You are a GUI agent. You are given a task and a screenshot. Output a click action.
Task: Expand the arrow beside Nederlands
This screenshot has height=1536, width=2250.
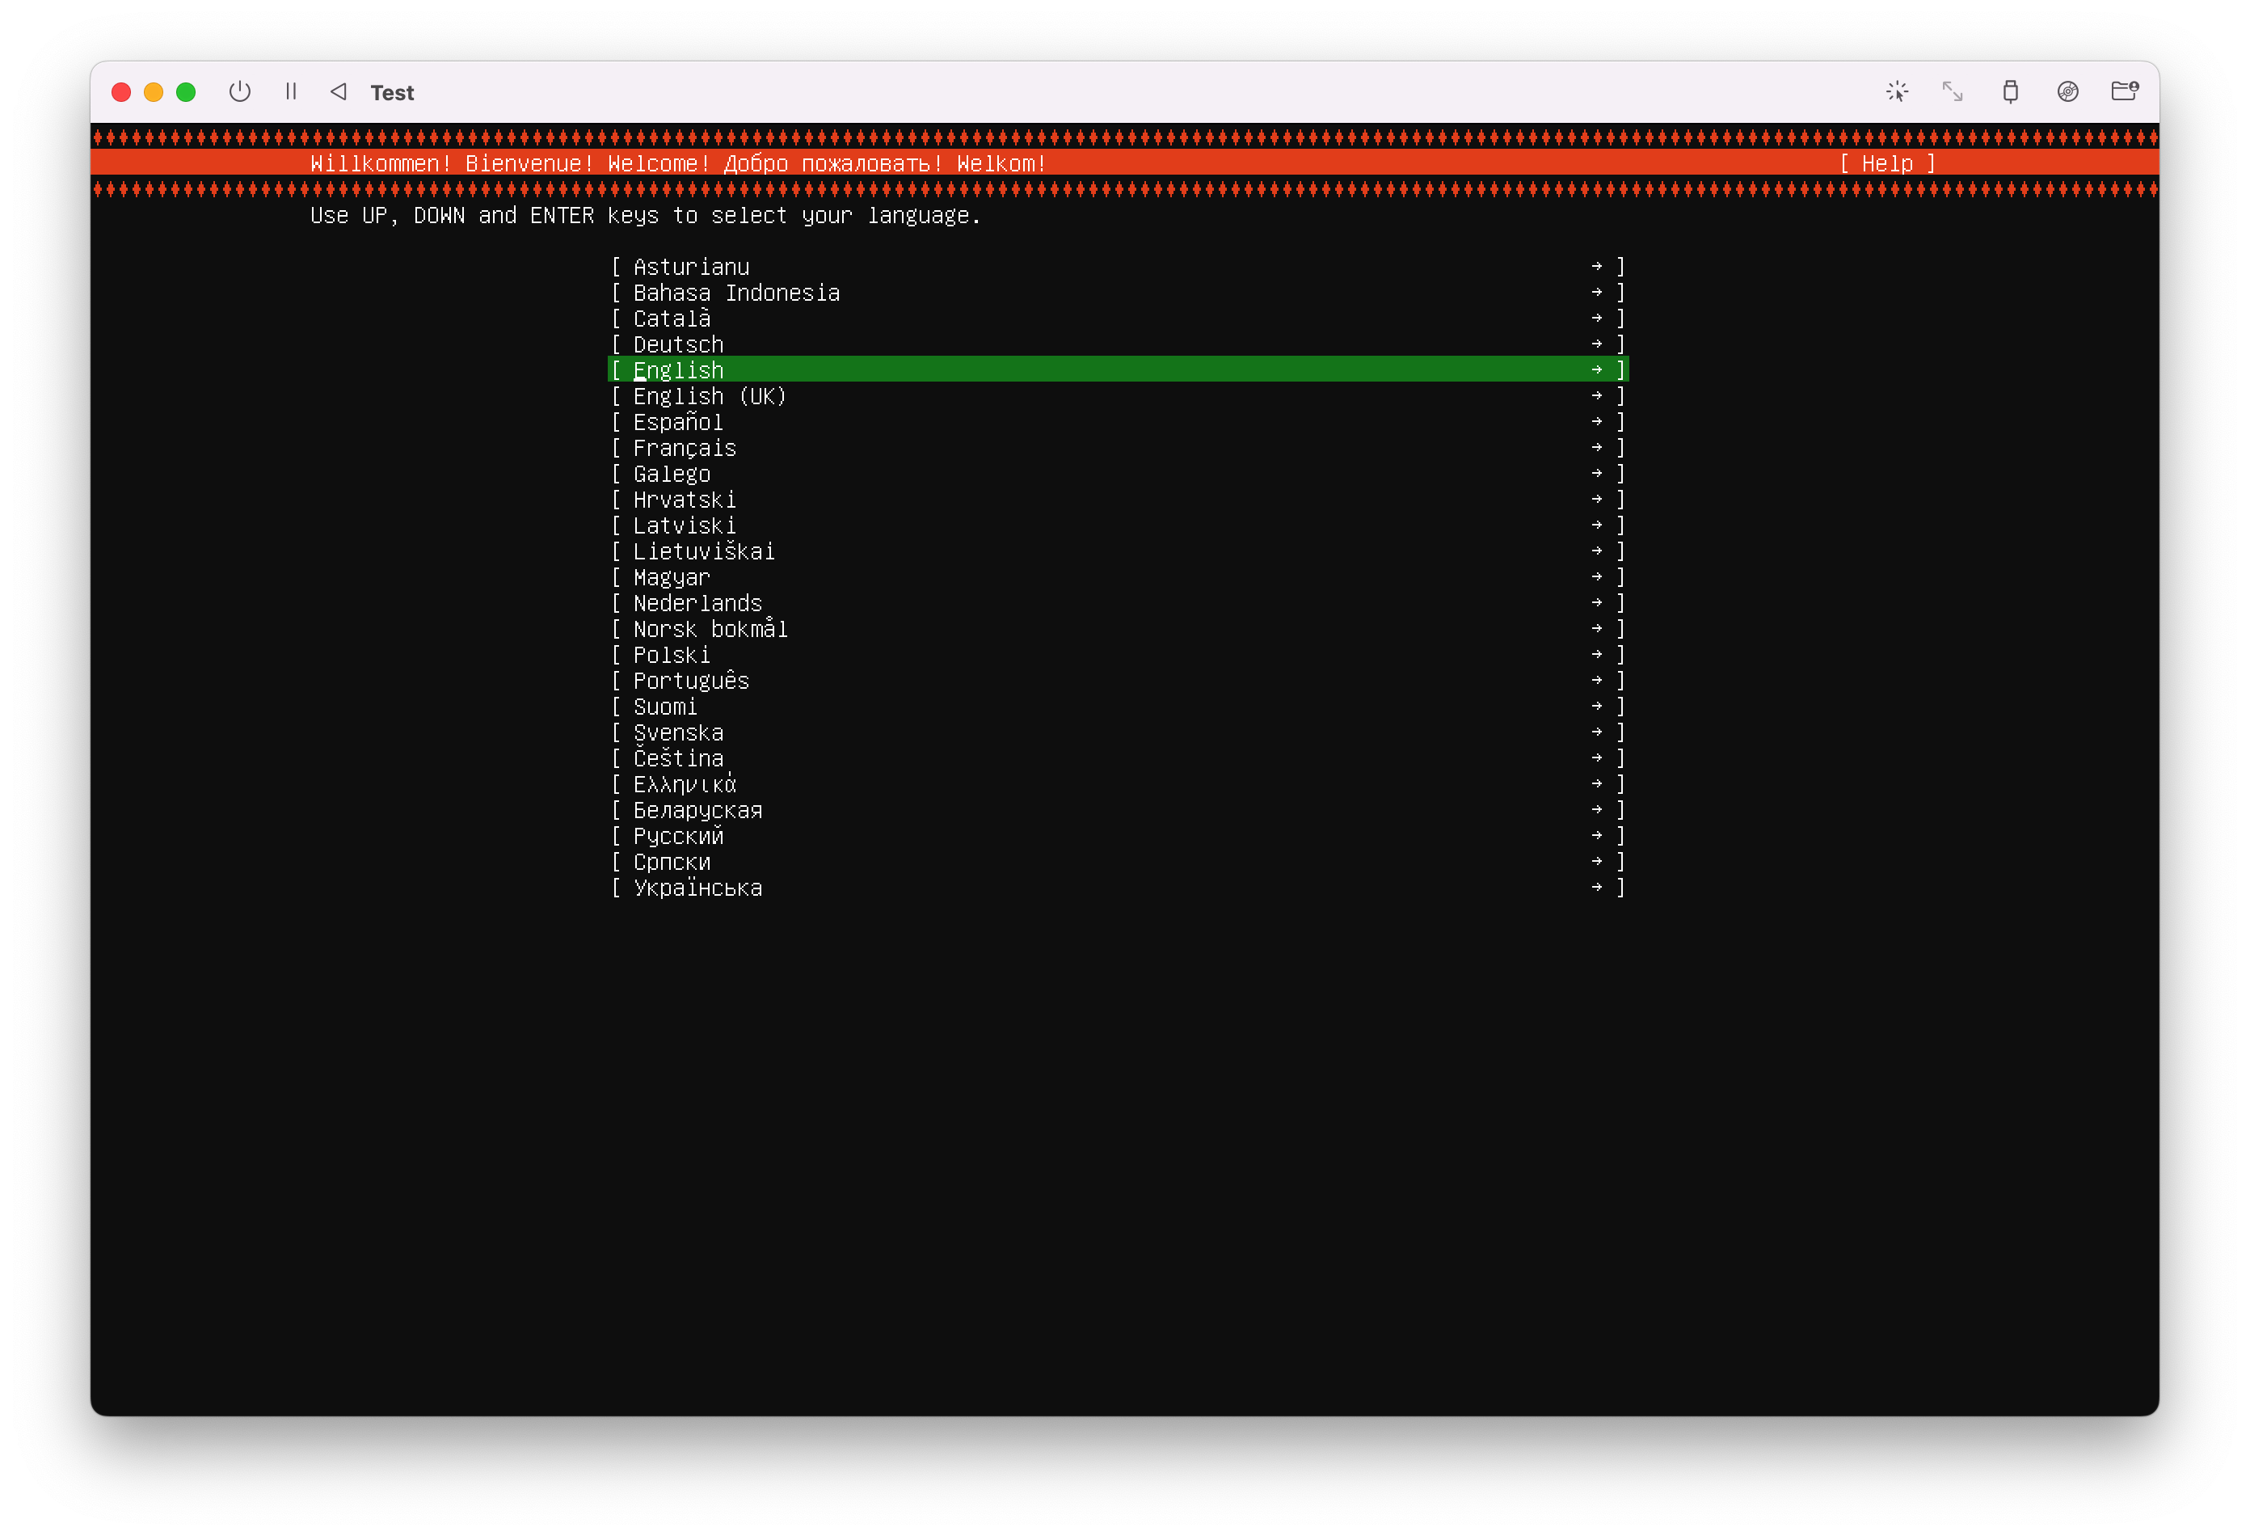pyautogui.click(x=1596, y=602)
